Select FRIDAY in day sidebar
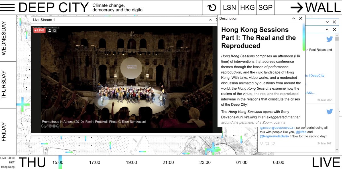Image resolution: width=342 pixels, height=169 pixels. tap(4, 132)
